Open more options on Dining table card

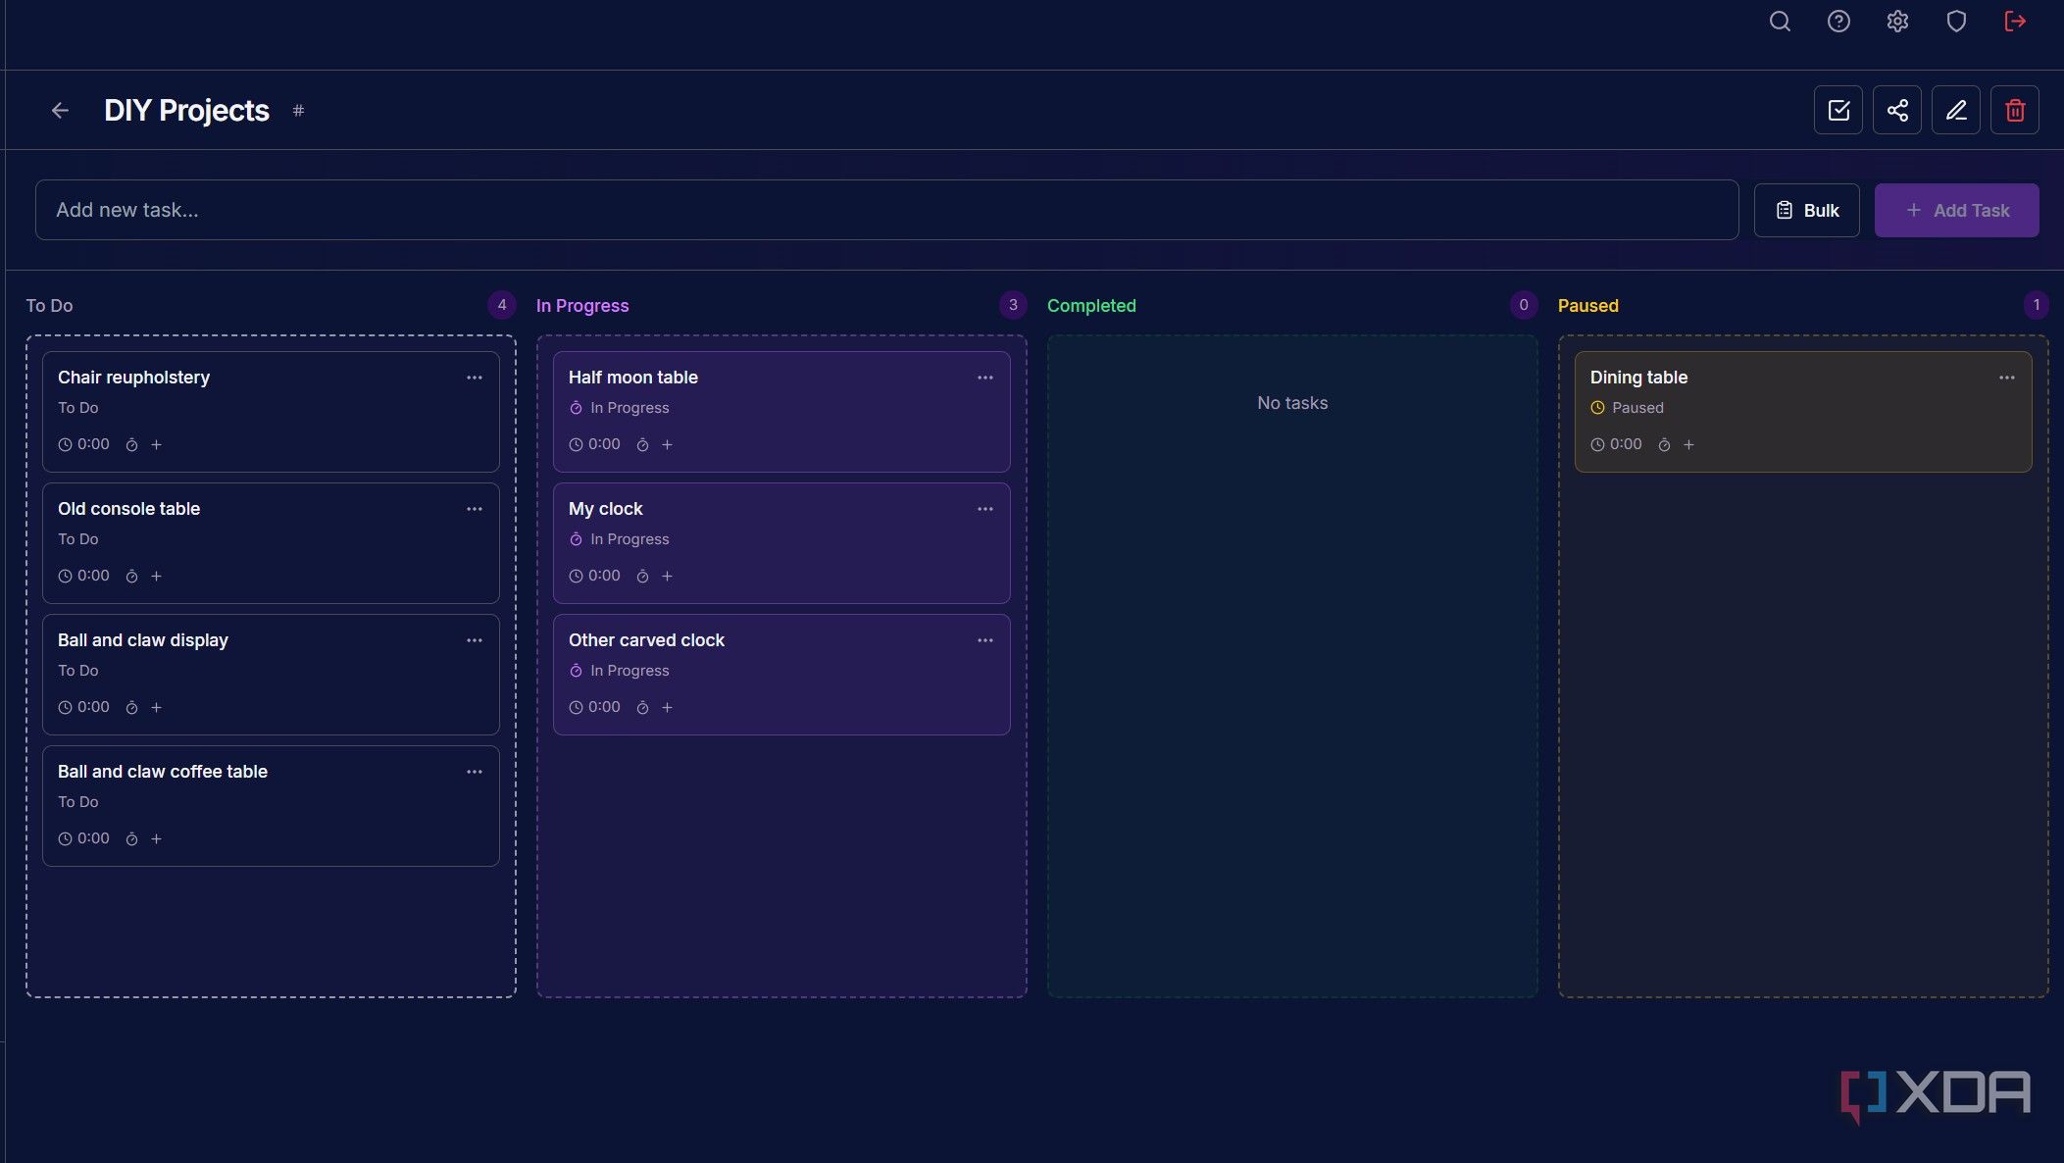coord(2007,378)
